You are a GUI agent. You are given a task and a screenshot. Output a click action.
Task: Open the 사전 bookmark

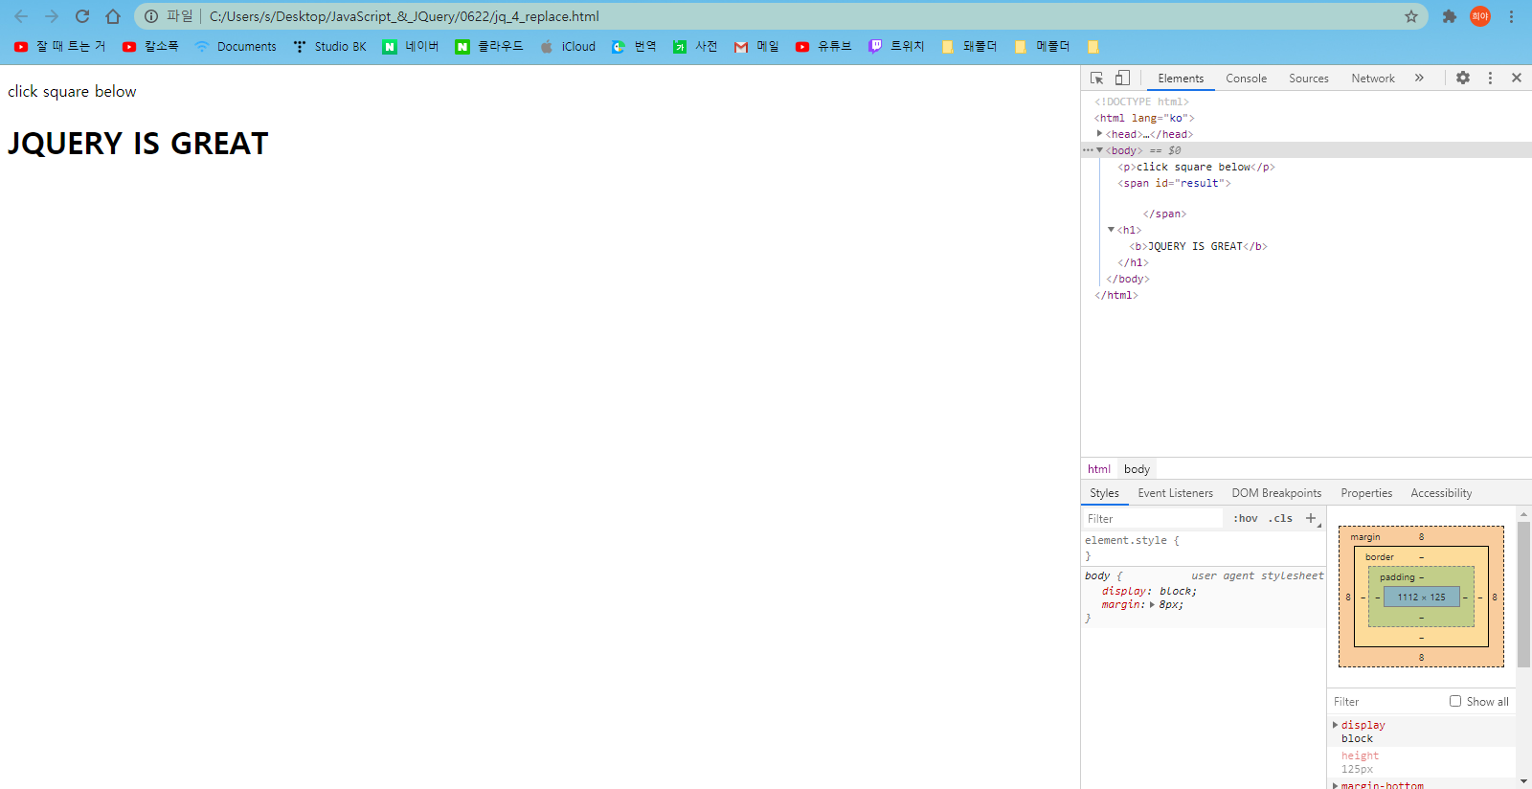point(695,46)
